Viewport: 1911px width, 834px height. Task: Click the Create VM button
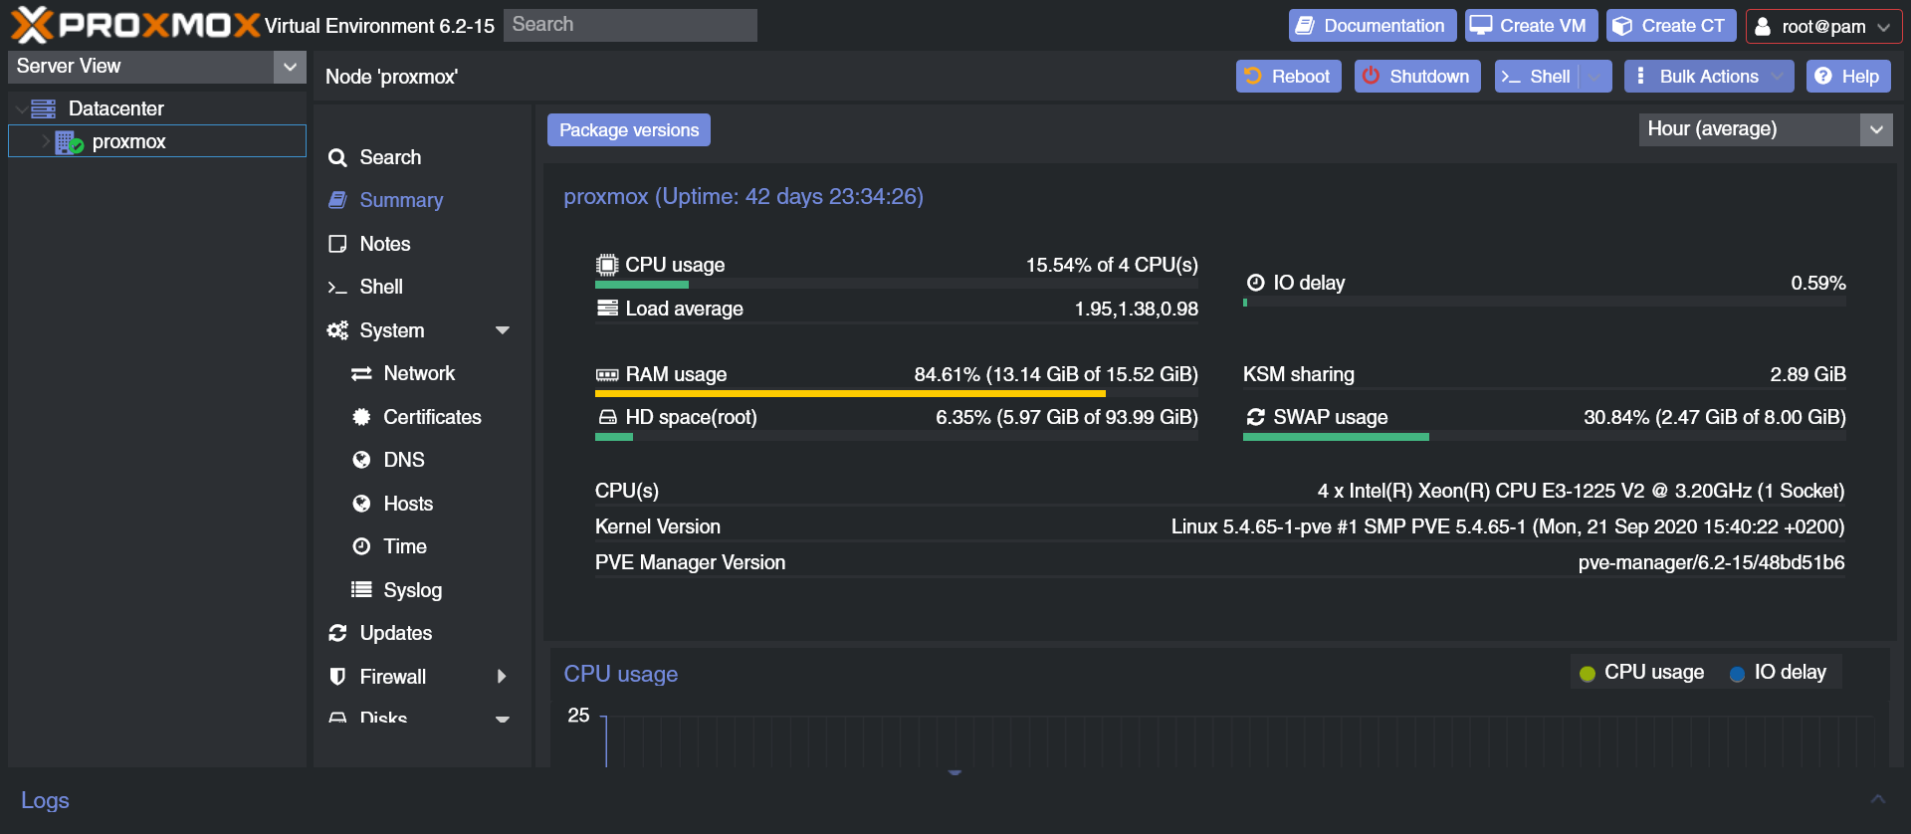pos(1531,26)
